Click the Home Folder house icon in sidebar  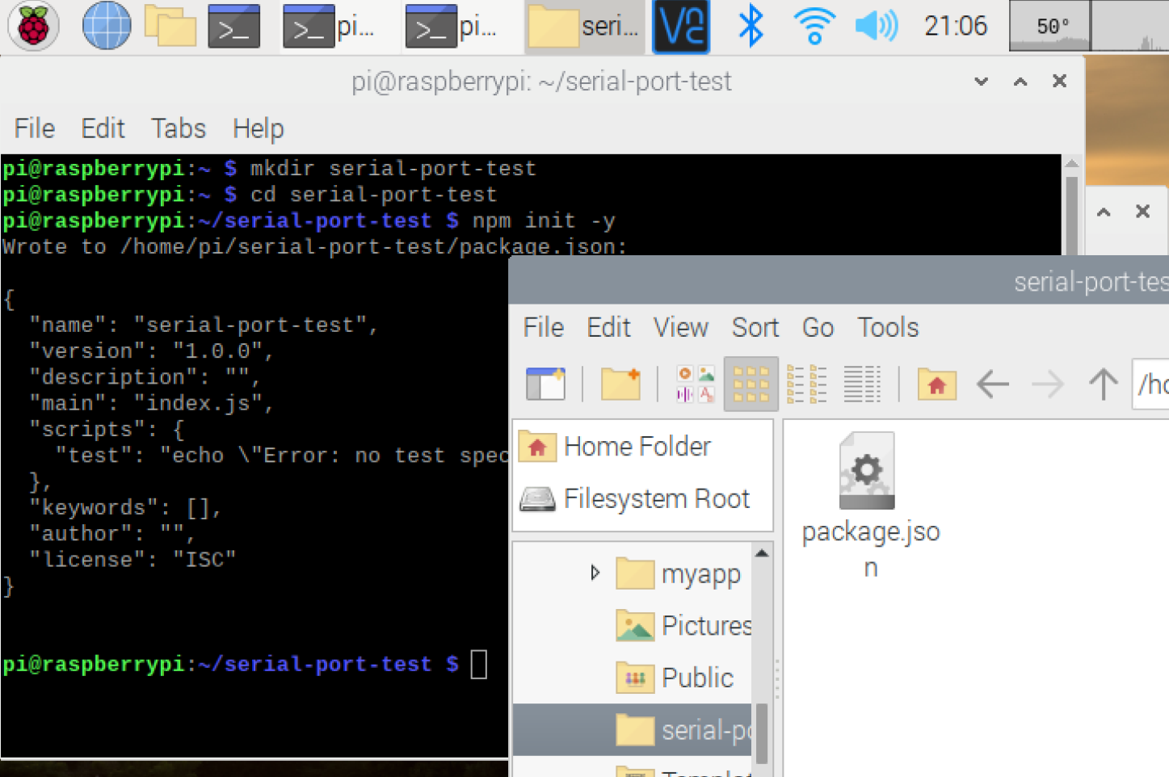[538, 446]
